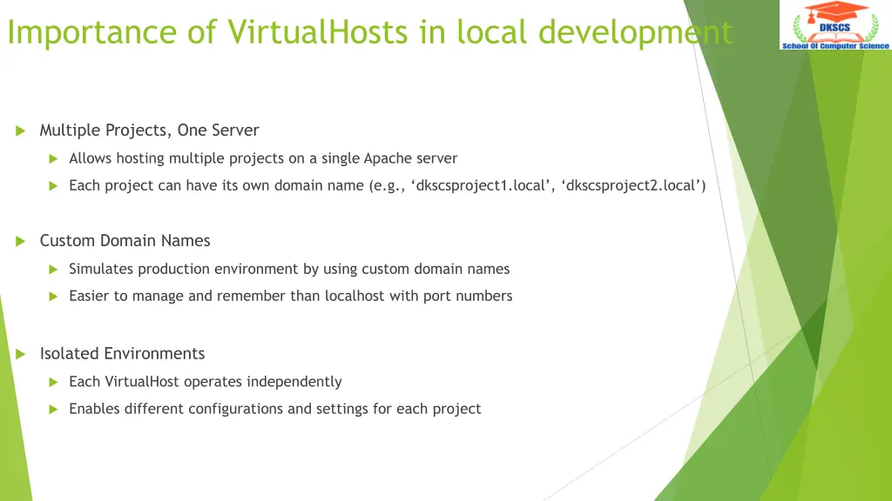
Task: Click the bullet arrow beside 'Isolated Environments'
Action: tap(21, 355)
